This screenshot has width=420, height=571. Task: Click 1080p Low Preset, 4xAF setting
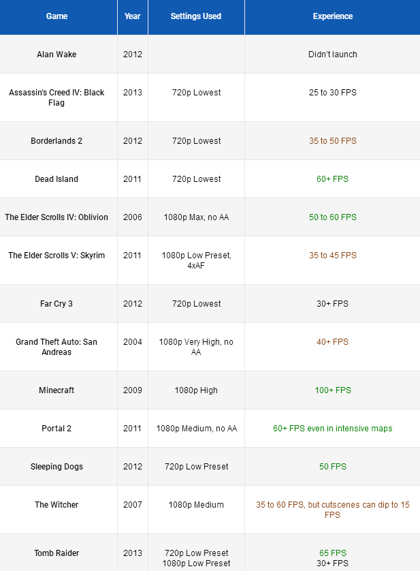point(196,260)
